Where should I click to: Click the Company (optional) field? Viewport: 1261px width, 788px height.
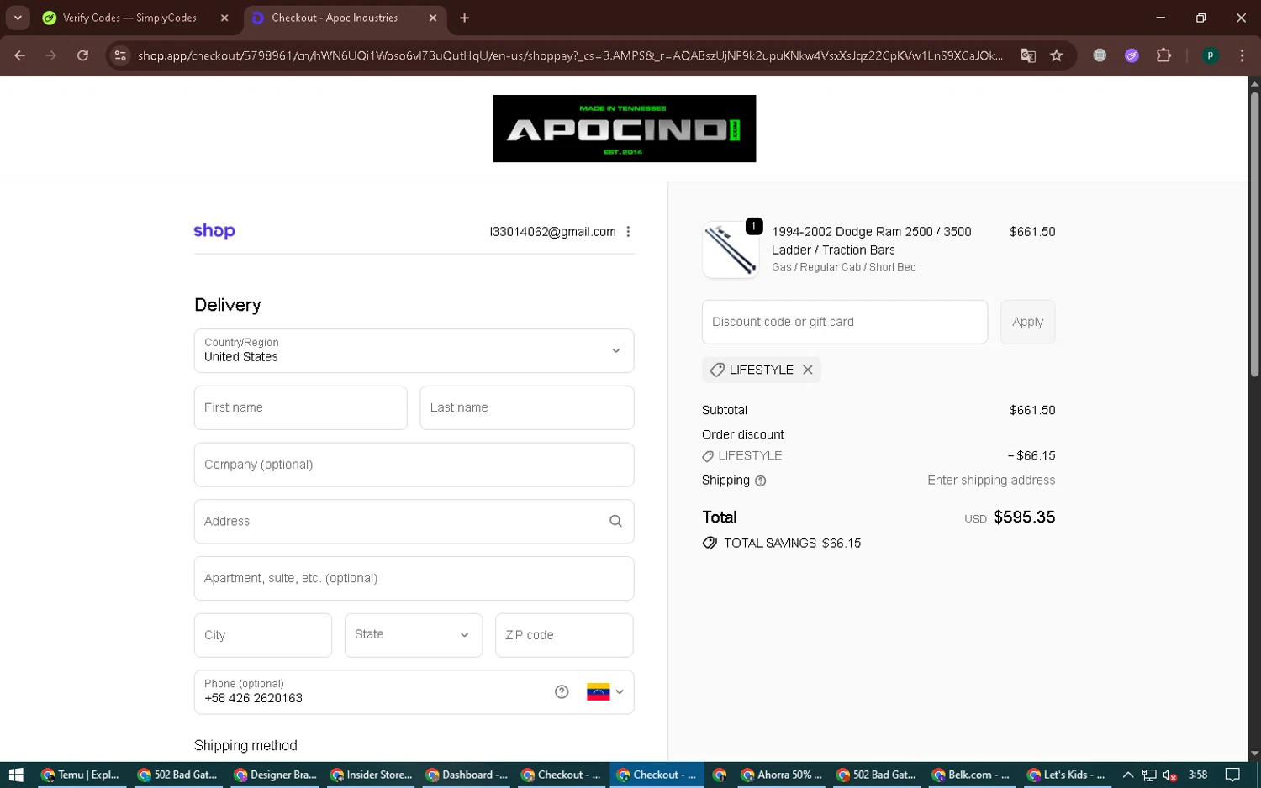point(414,465)
